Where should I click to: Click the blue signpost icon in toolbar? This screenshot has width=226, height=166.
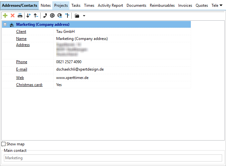pos(67,15)
